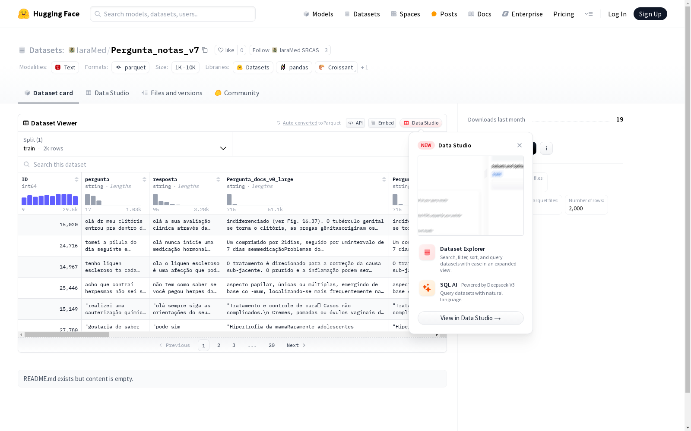Click the Next page button
The image size is (691, 431).
[296, 345]
